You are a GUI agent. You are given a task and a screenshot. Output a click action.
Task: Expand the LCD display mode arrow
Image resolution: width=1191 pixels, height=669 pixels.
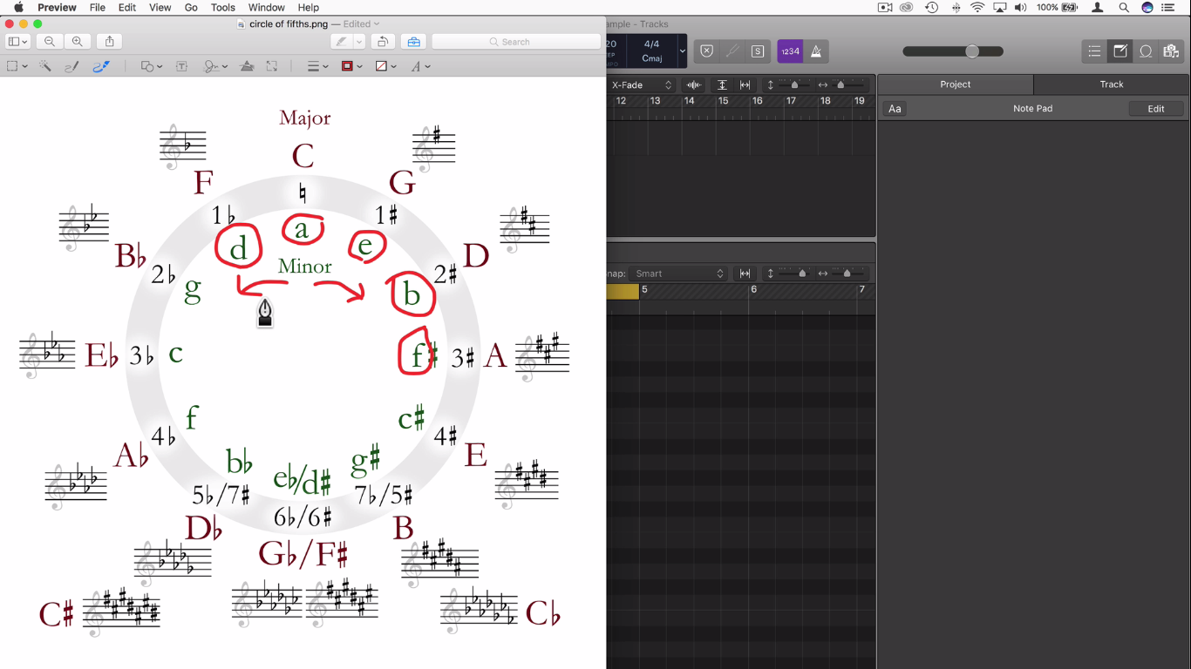coord(682,51)
